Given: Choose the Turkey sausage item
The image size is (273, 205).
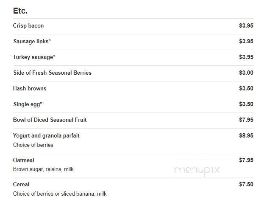Looking at the screenshot, I should (34, 57).
